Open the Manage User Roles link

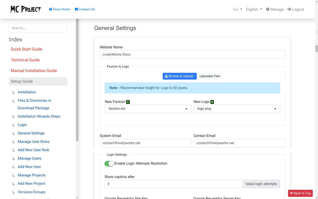click(x=33, y=142)
